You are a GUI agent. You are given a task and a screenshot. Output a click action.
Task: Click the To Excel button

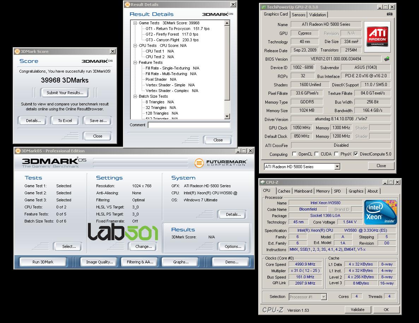coord(65,121)
